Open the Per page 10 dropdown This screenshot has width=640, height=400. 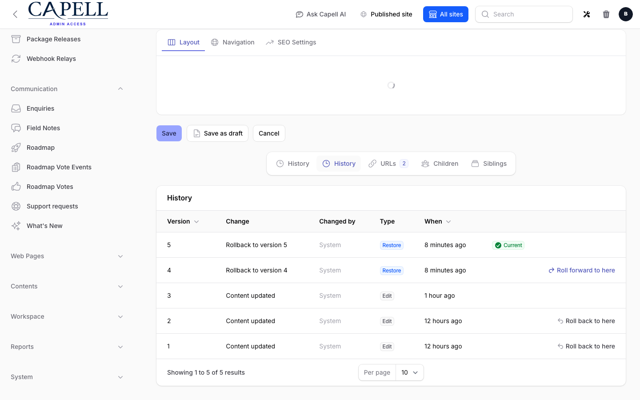click(x=409, y=372)
